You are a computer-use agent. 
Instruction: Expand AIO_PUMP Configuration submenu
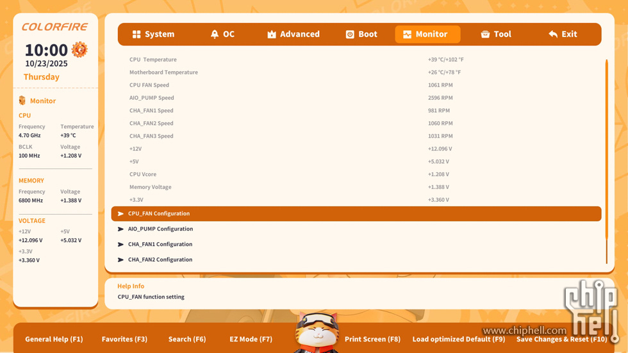pyautogui.click(x=160, y=229)
